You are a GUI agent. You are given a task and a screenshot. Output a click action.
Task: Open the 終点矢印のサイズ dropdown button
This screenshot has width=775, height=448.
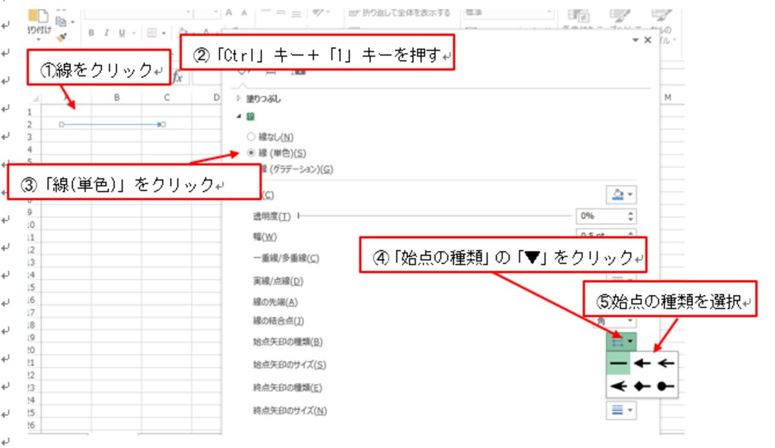point(622,410)
